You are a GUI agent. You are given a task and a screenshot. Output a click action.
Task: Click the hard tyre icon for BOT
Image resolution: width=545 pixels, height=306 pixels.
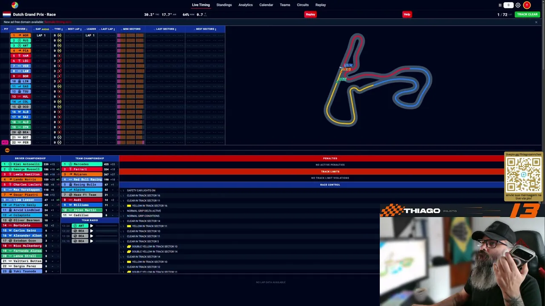59,137
